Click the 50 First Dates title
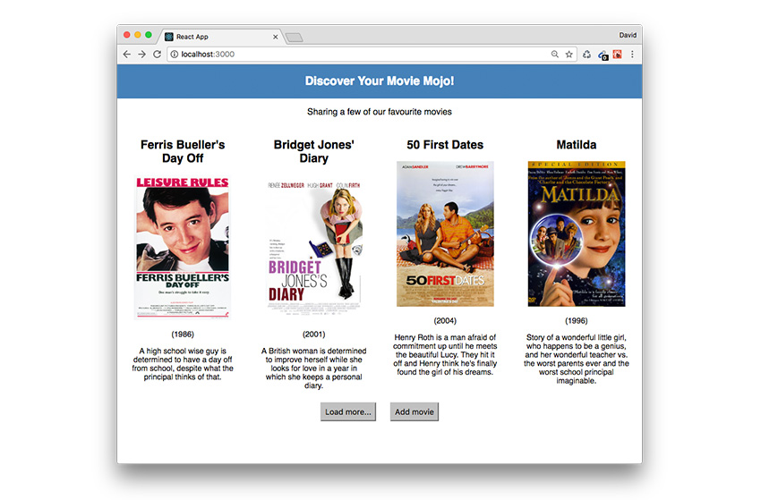The height and width of the screenshot is (500, 761). click(445, 145)
